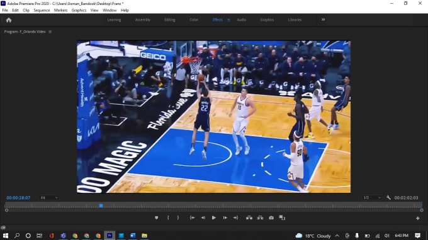This screenshot has height=240, width=428.
Task: Switch to the Audio workspace
Action: pyautogui.click(x=242, y=20)
